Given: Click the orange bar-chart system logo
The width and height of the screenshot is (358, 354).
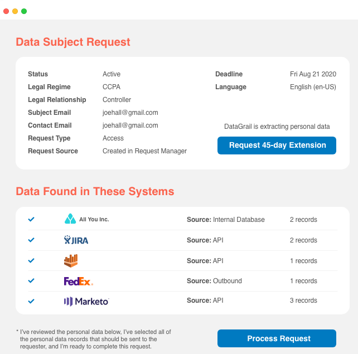Looking at the screenshot, I should coord(71,261).
